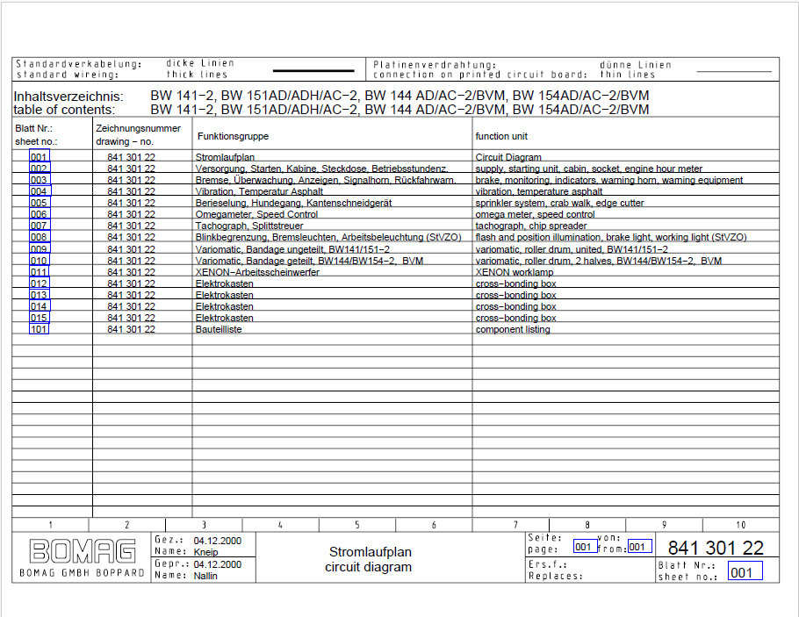Select the 'variomatic, roller drum, united, BW141/151-2' text

coord(572,249)
